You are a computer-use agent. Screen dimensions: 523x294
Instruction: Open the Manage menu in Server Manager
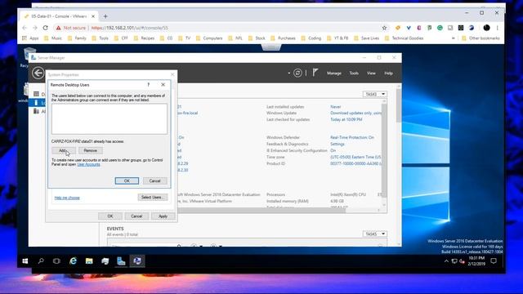[x=334, y=73]
